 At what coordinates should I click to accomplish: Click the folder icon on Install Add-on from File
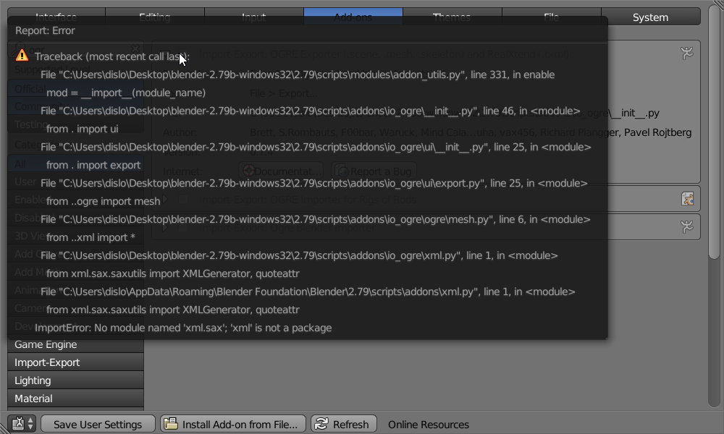(x=173, y=424)
